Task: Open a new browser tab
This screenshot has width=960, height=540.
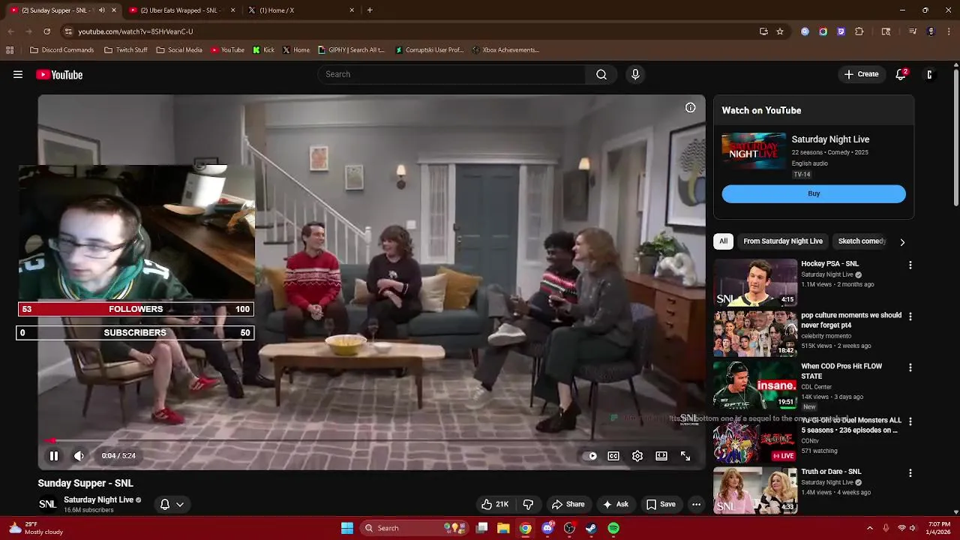Action: [370, 10]
